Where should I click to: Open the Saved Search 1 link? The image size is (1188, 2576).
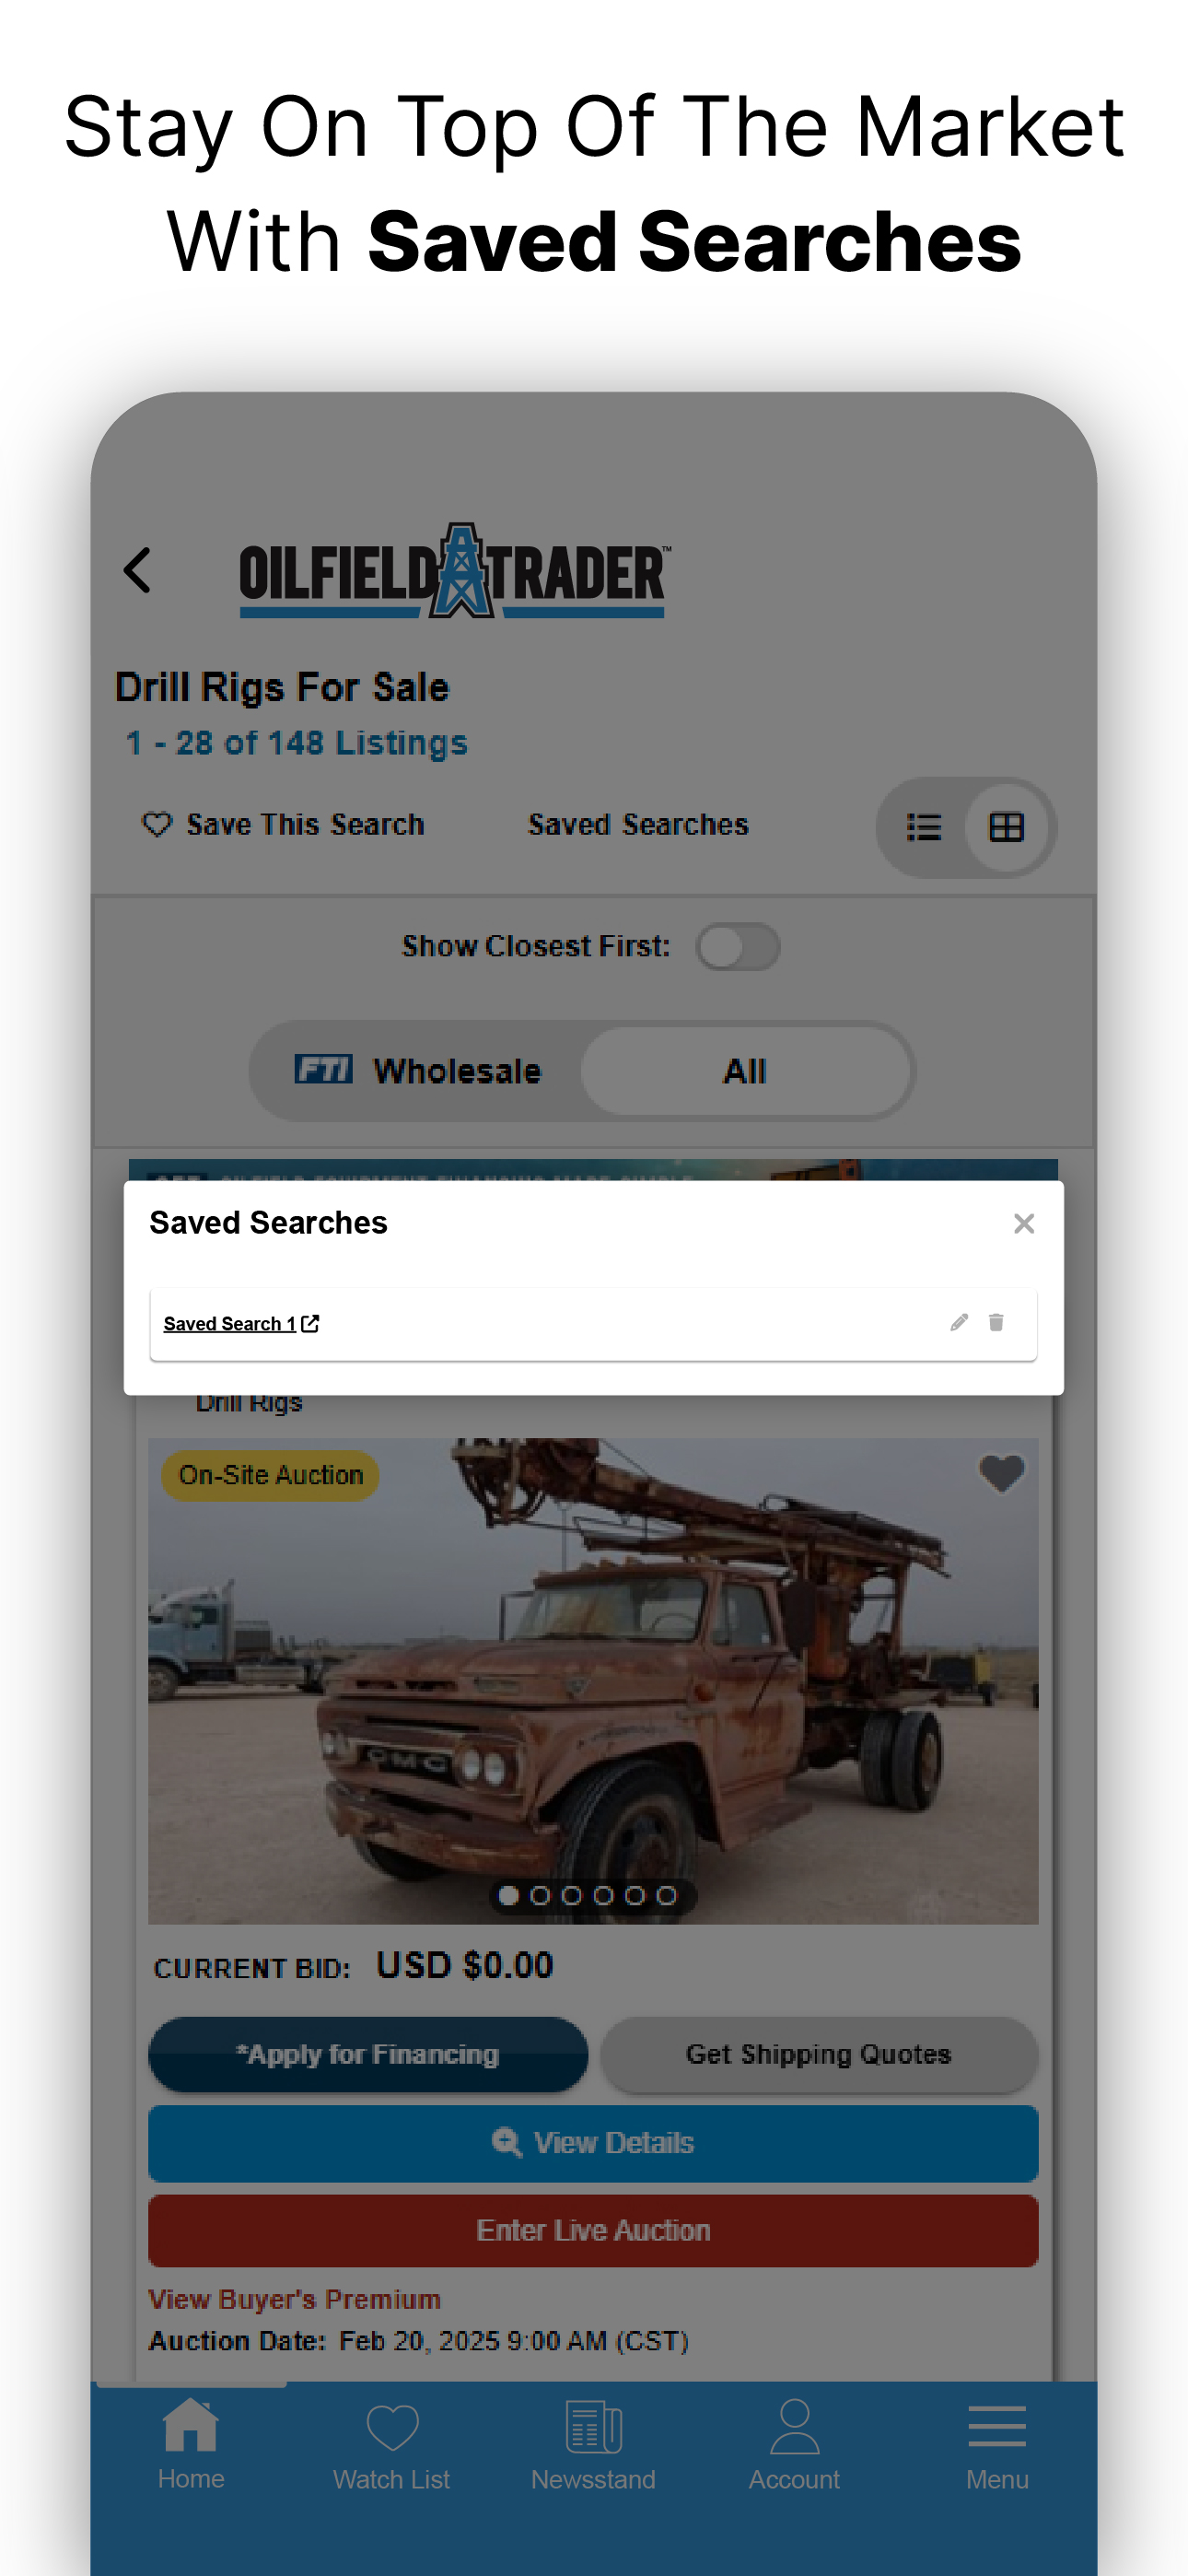tap(241, 1323)
